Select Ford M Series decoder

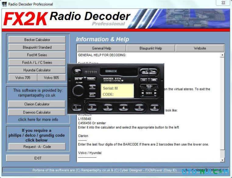click(37, 55)
